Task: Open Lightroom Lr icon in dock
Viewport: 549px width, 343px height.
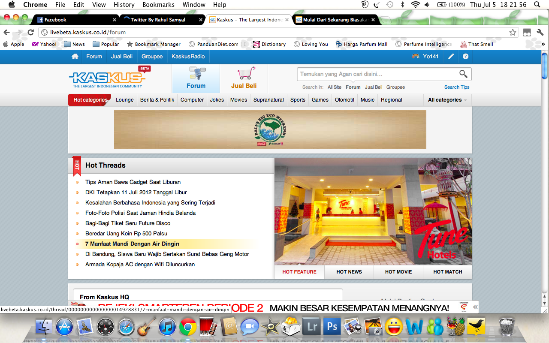Action: tap(312, 327)
